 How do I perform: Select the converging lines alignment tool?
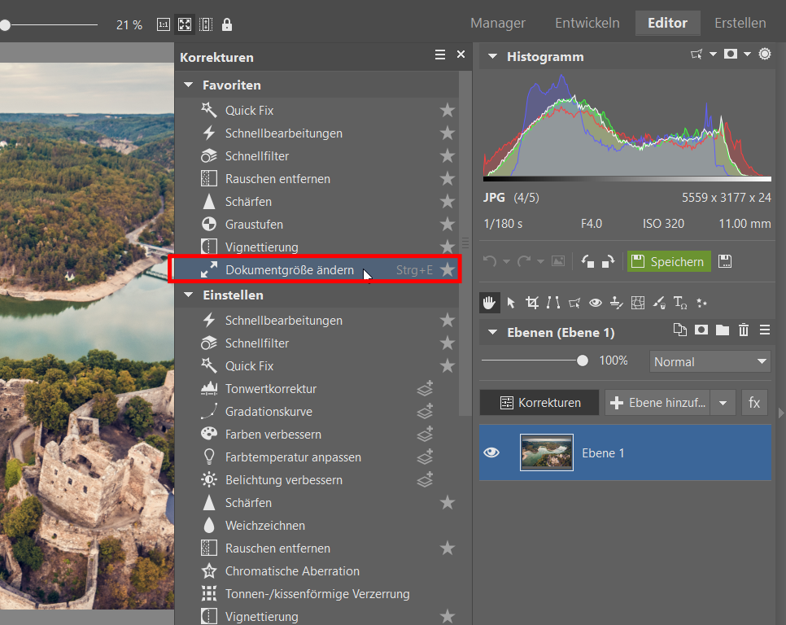tap(553, 303)
